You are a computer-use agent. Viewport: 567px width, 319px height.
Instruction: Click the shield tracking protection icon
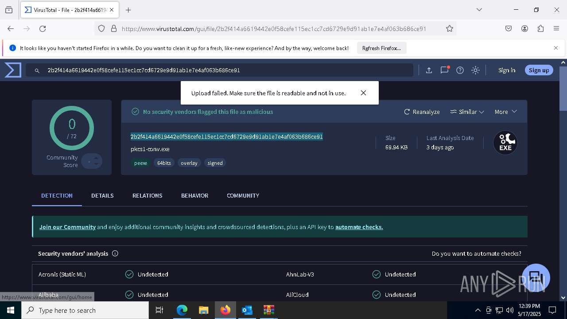point(101,28)
